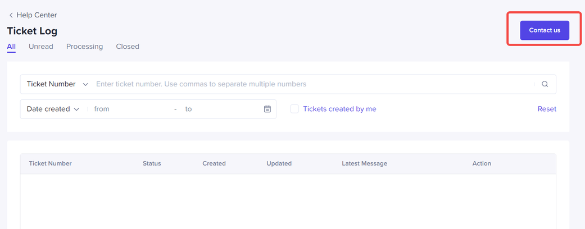Switch to the Unread tab
Screen dimensions: 585x229
coord(41,47)
